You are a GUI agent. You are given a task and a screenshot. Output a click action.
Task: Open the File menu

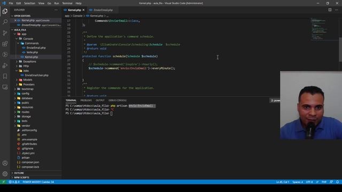(x=11, y=3)
